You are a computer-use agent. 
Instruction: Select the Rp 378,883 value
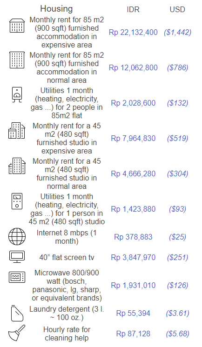pos(133,237)
